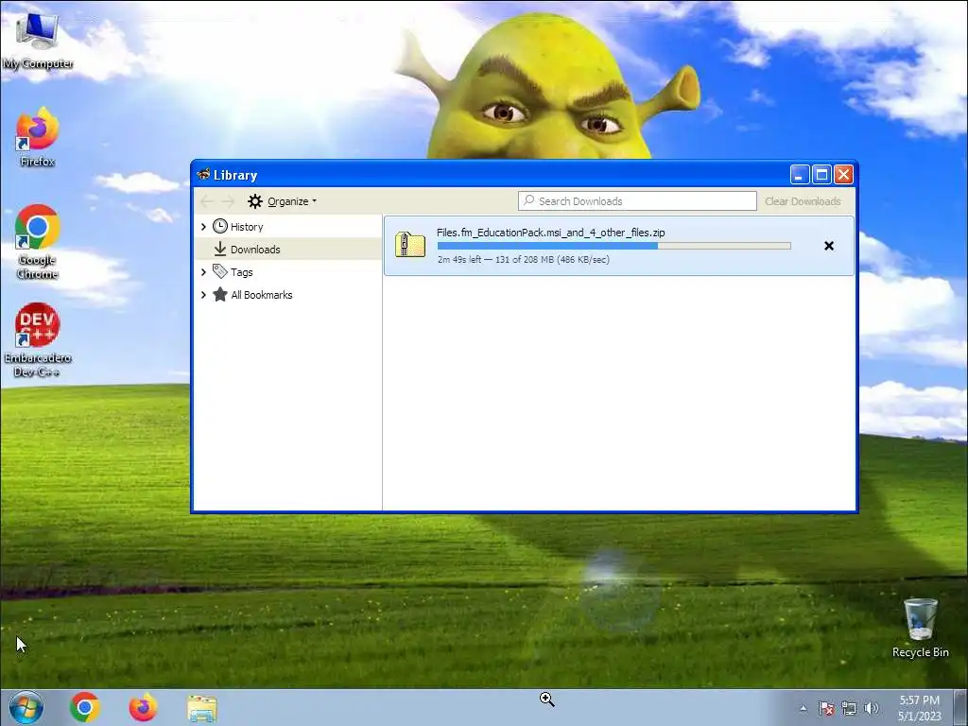968x726 pixels.
Task: Click the volume speaker tray icon
Action: coord(871,708)
